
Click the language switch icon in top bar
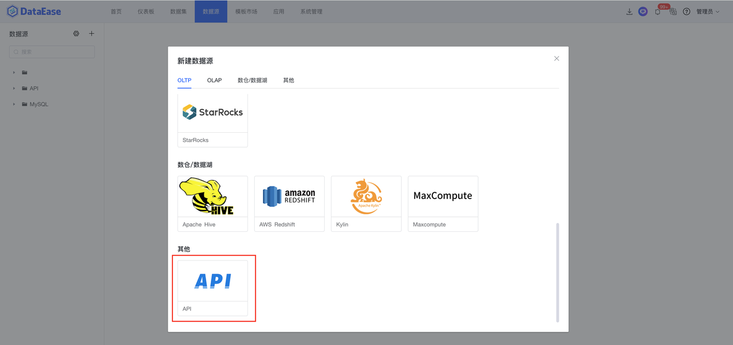672,11
